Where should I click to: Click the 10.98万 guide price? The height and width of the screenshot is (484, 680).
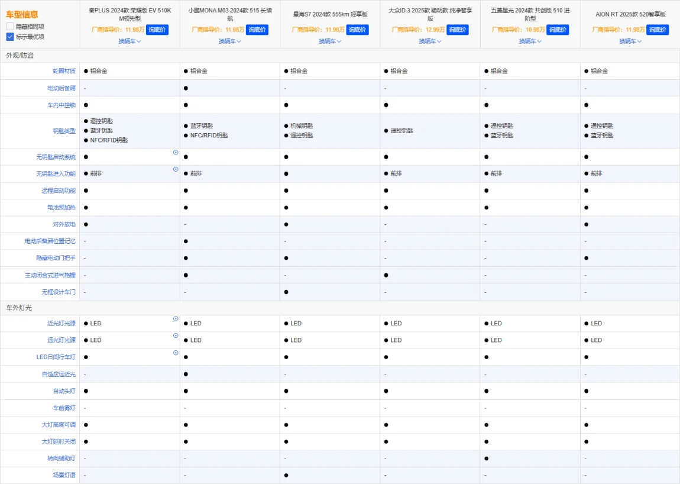pyautogui.click(x=536, y=30)
